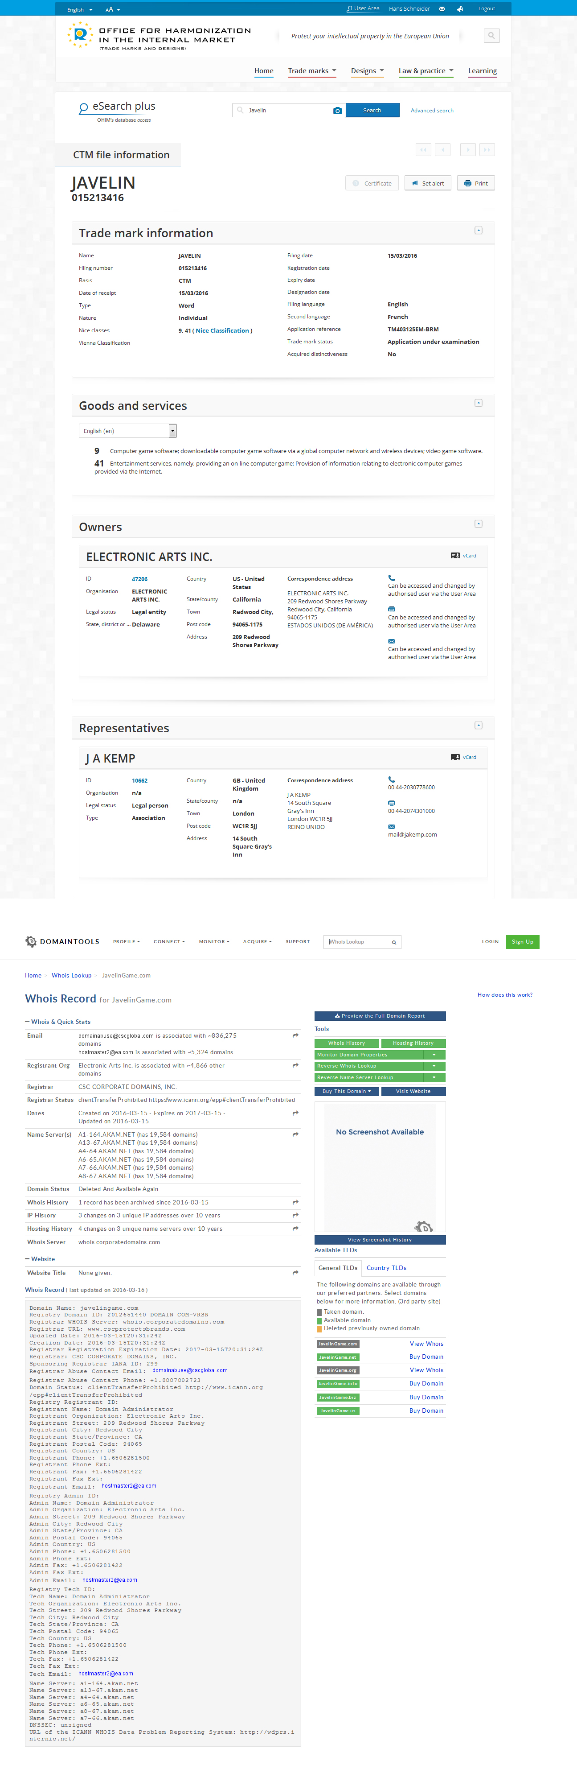Open the goods and services language dropdown
Image resolution: width=577 pixels, height=1765 pixels.
tap(172, 430)
